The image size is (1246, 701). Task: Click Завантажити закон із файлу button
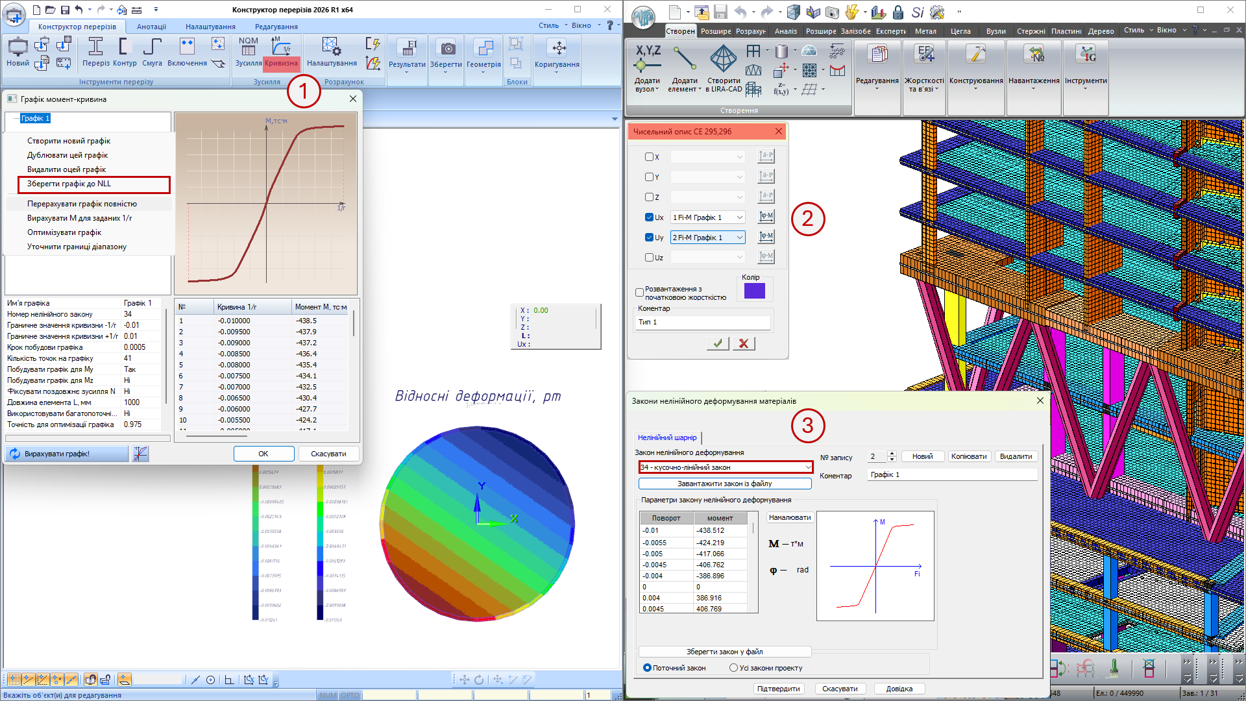[x=724, y=484]
